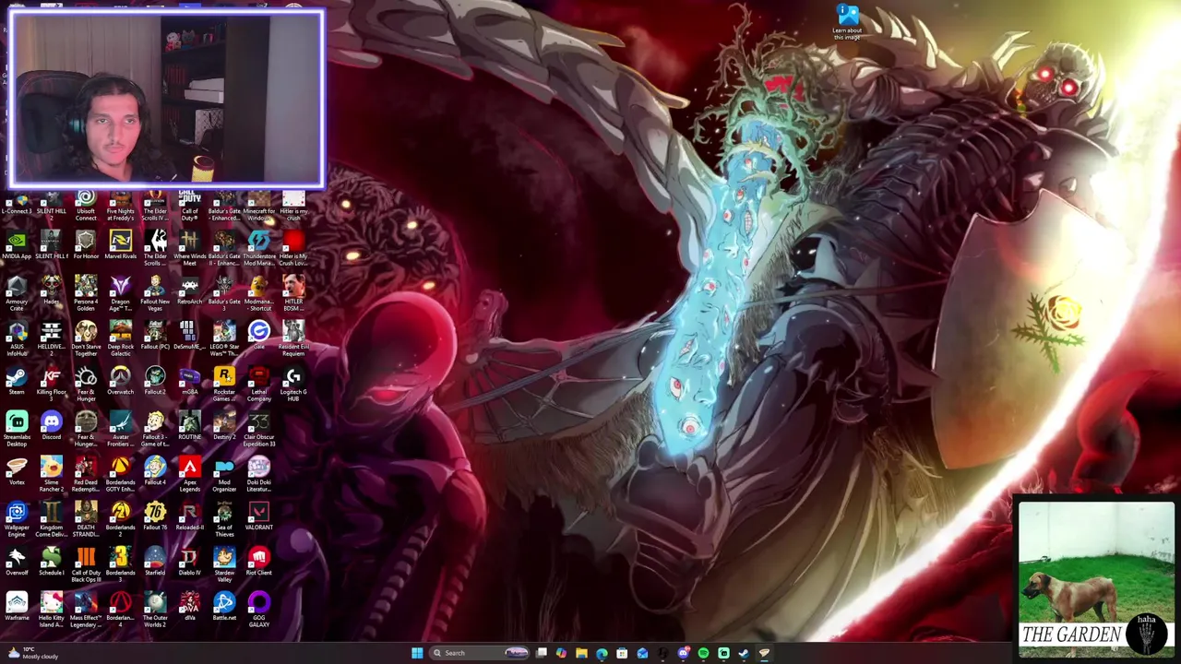Screen dimensions: 1181x664
Task: Launch Microsoft Edge from the taskbar
Action: coord(602,653)
